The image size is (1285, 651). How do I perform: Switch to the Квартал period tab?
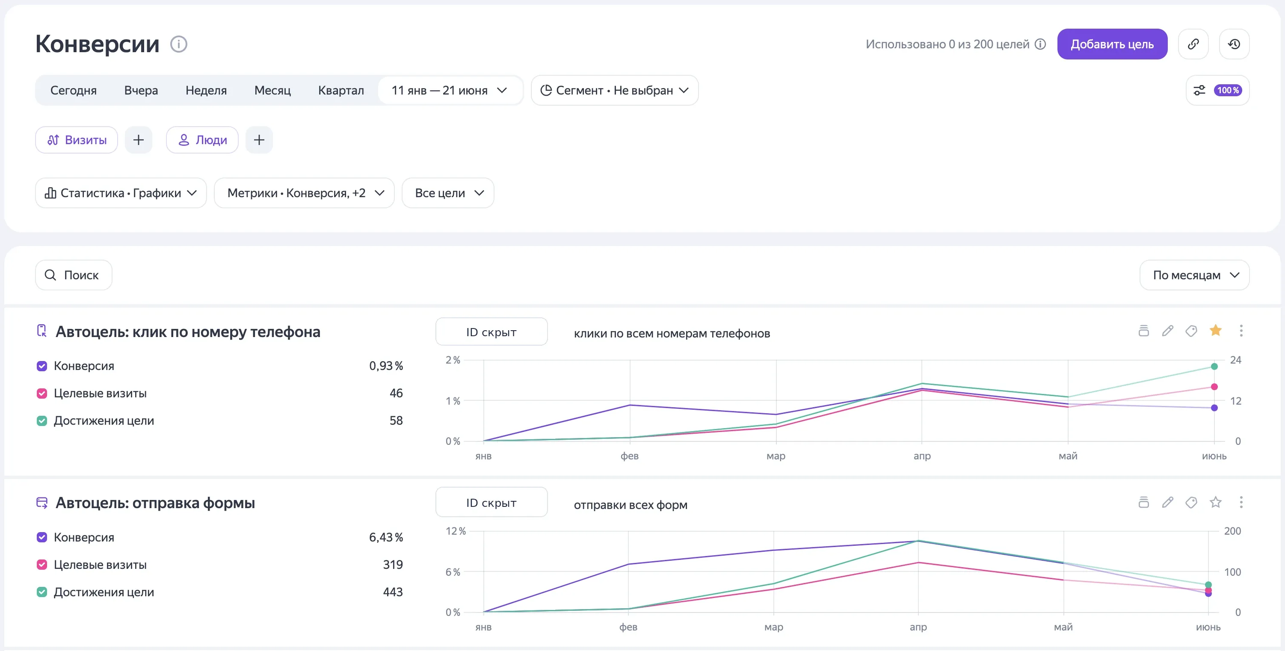pos(340,90)
